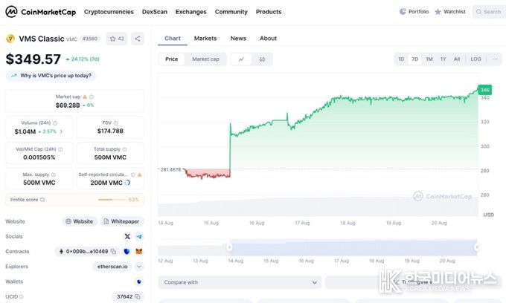Click Self-reported circulating supply info icon

click(x=133, y=175)
